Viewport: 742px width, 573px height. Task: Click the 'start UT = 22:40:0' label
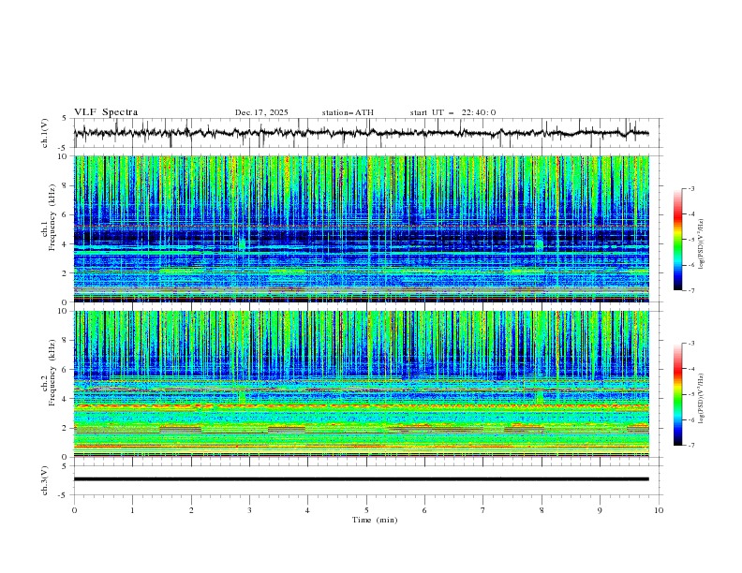[x=453, y=112]
